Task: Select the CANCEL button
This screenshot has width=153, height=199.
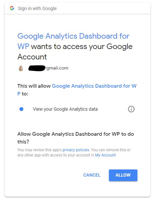Action: pos(92,175)
